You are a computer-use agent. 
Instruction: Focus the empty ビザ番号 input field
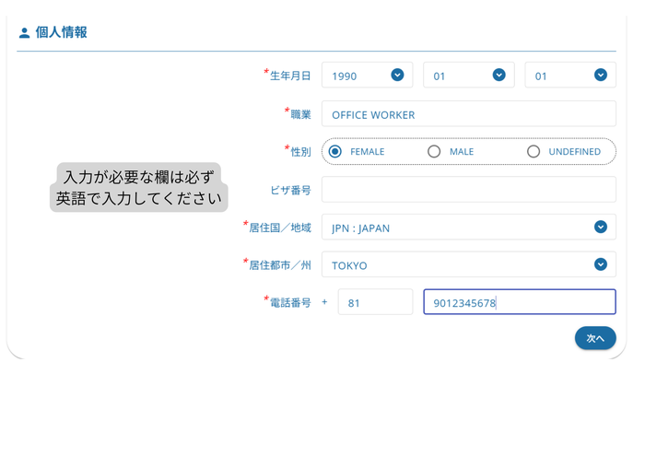pos(468,190)
